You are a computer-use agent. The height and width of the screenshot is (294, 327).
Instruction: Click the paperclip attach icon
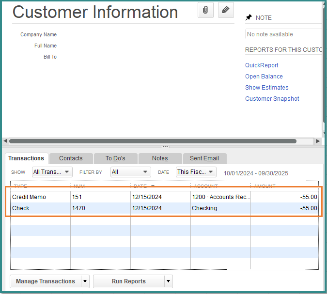[206, 10]
